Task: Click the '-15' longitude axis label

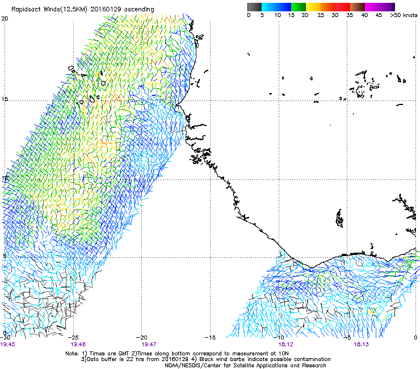Action: click(x=210, y=337)
